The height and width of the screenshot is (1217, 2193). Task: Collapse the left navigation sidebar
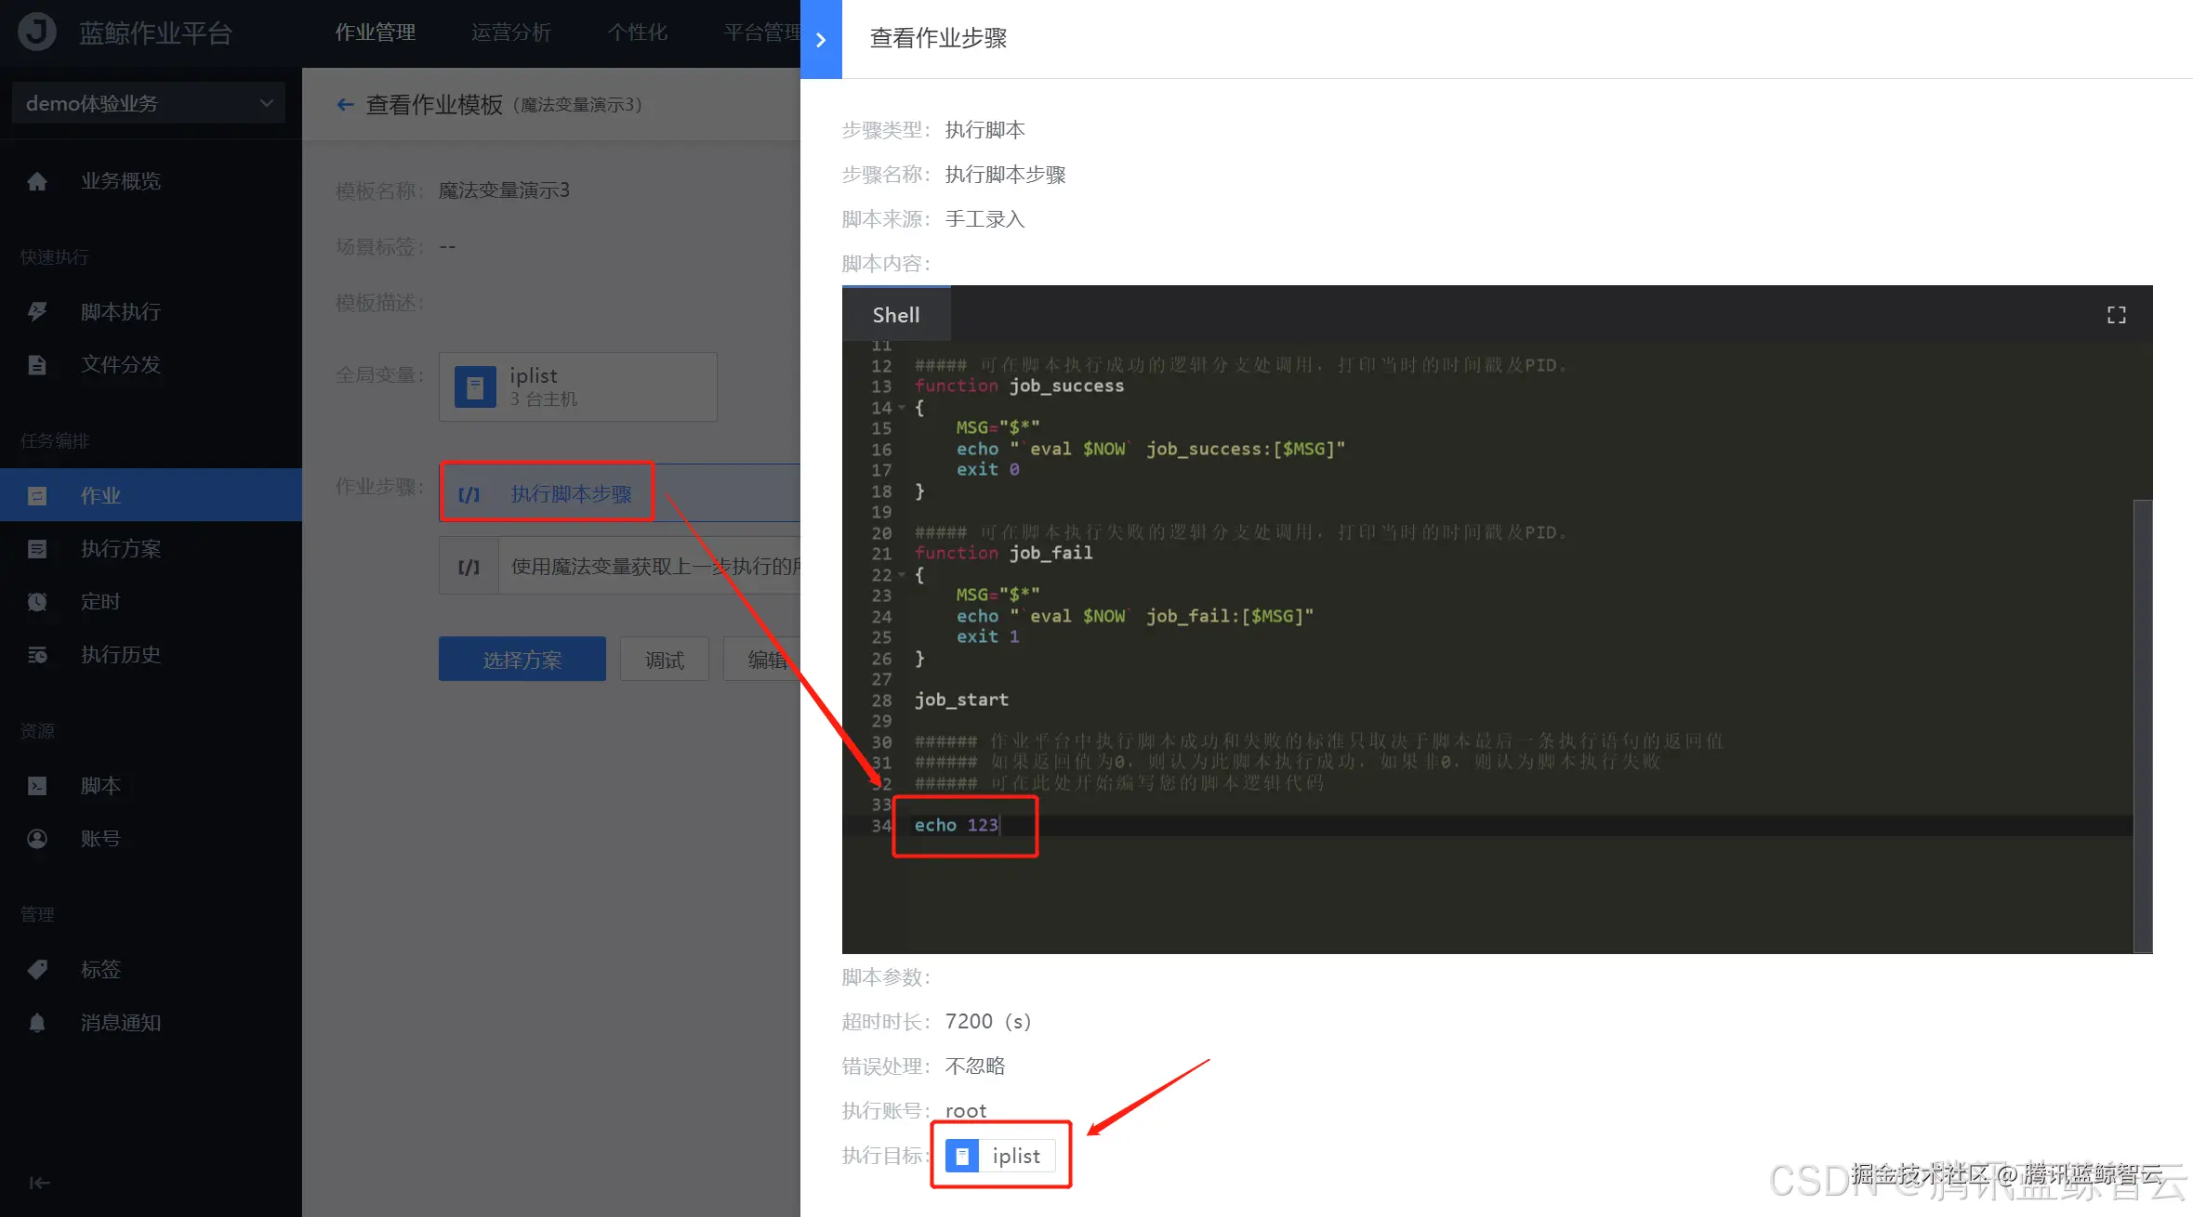point(39,1183)
